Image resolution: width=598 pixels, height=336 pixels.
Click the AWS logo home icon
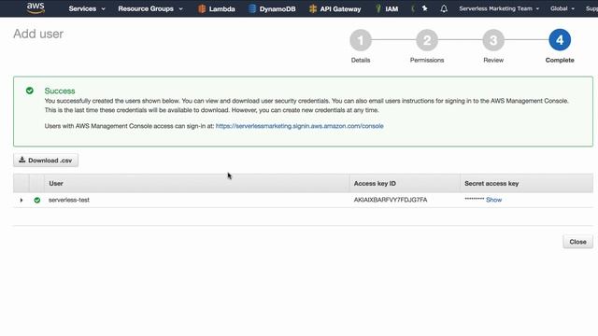pyautogui.click(x=36, y=8)
